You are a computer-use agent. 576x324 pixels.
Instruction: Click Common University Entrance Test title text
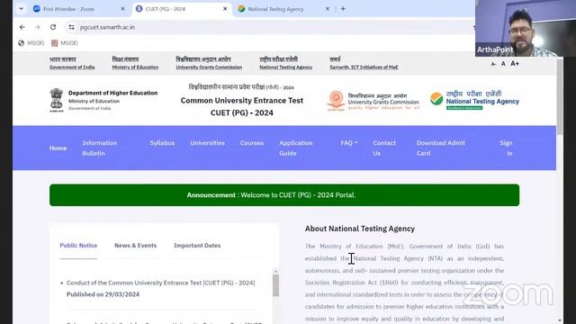[x=242, y=100]
